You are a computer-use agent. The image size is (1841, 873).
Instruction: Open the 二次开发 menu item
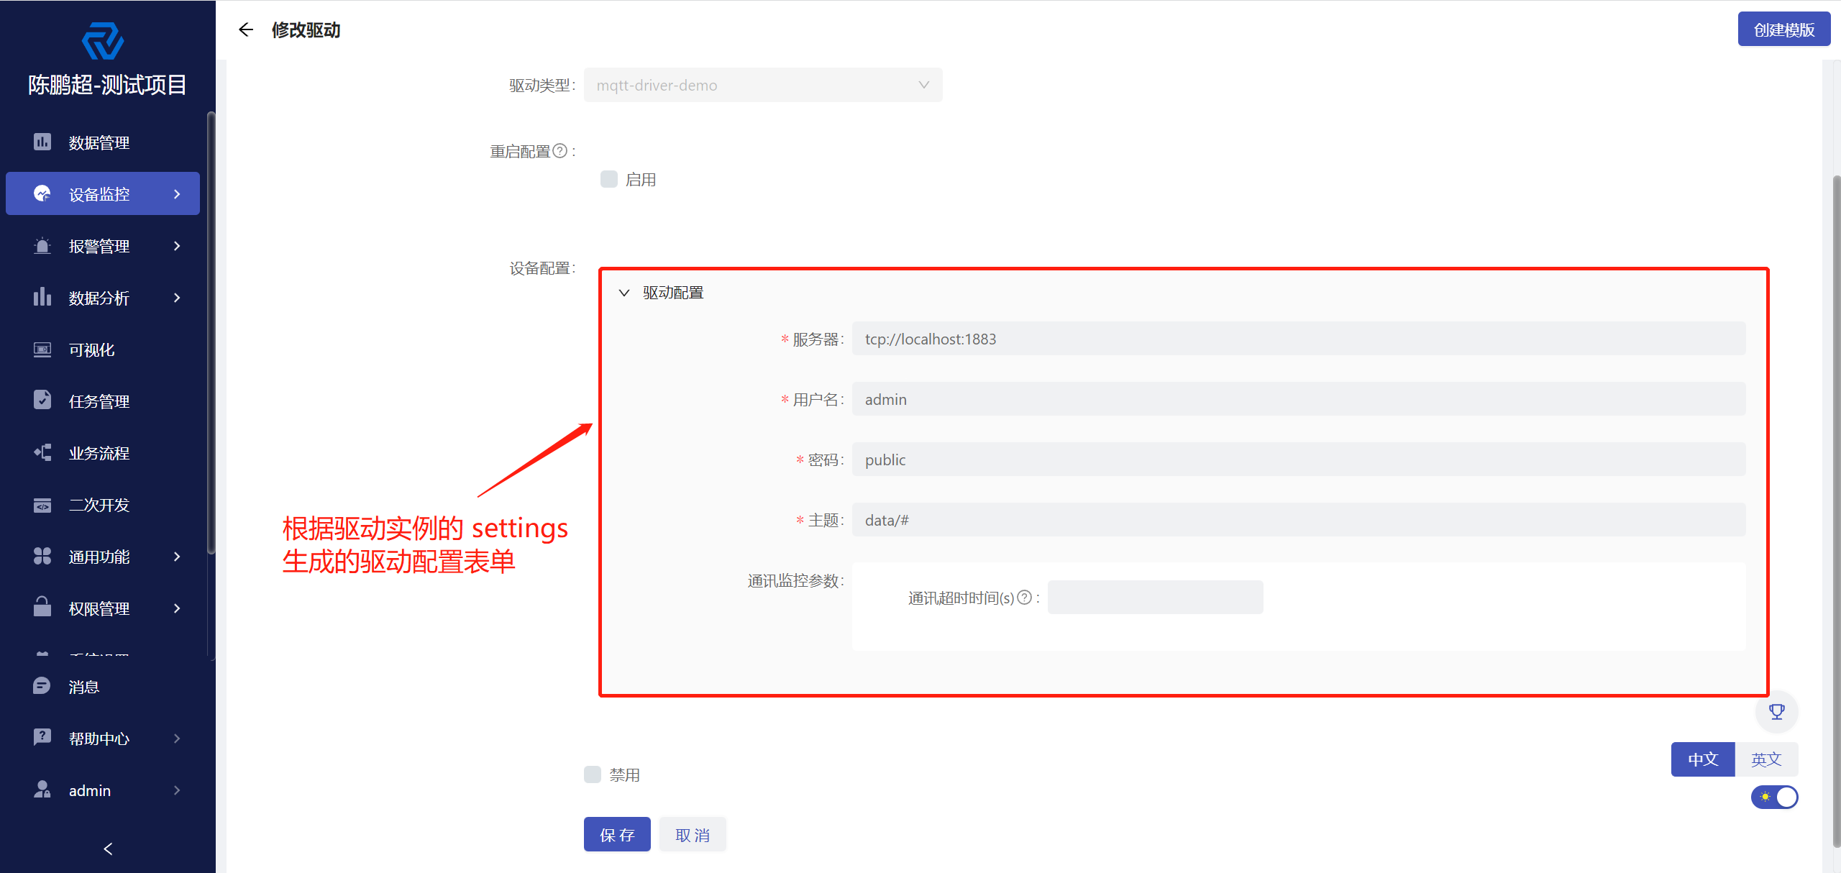(103, 505)
